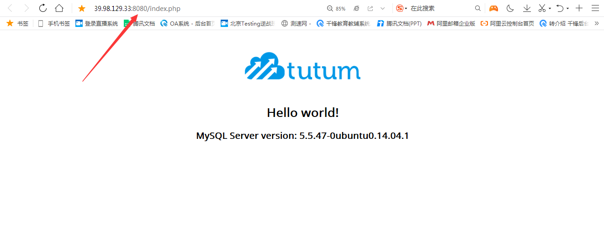
Task: Open the 腾讯文档 bookmark
Action: (x=140, y=23)
